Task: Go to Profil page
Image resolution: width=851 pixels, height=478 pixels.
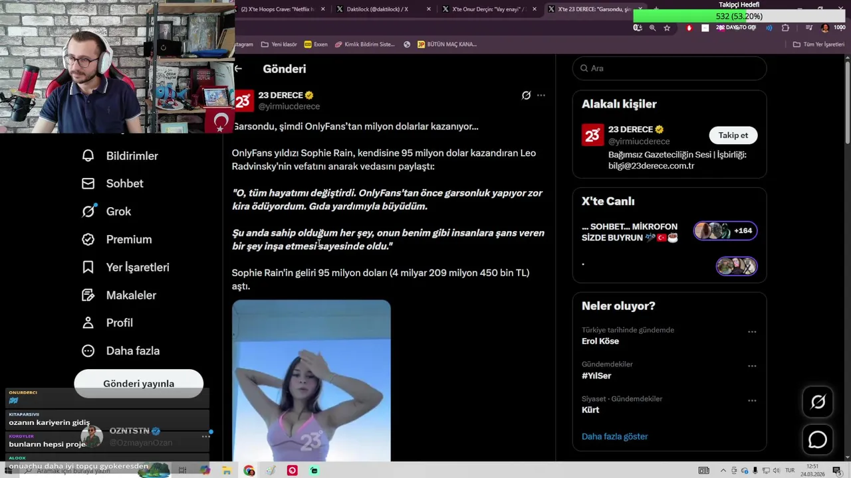Action: (107, 323)
